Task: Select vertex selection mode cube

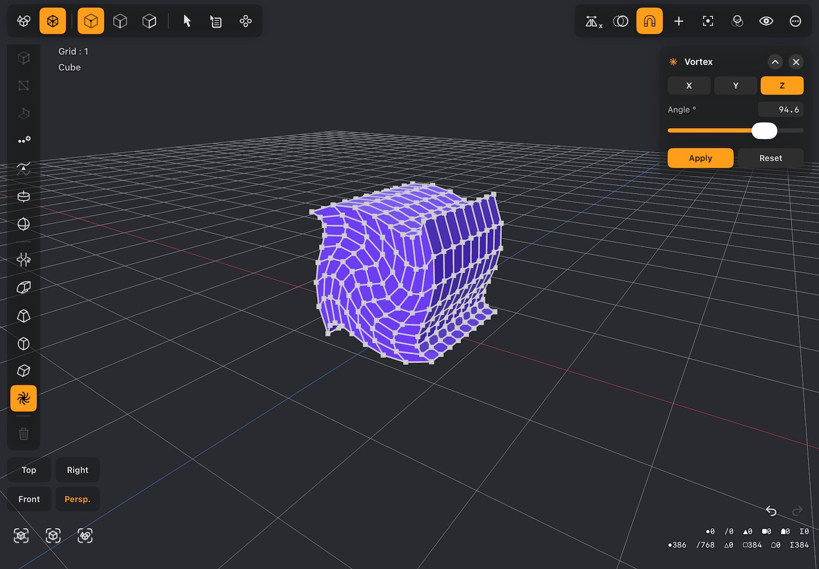Action: 91,21
